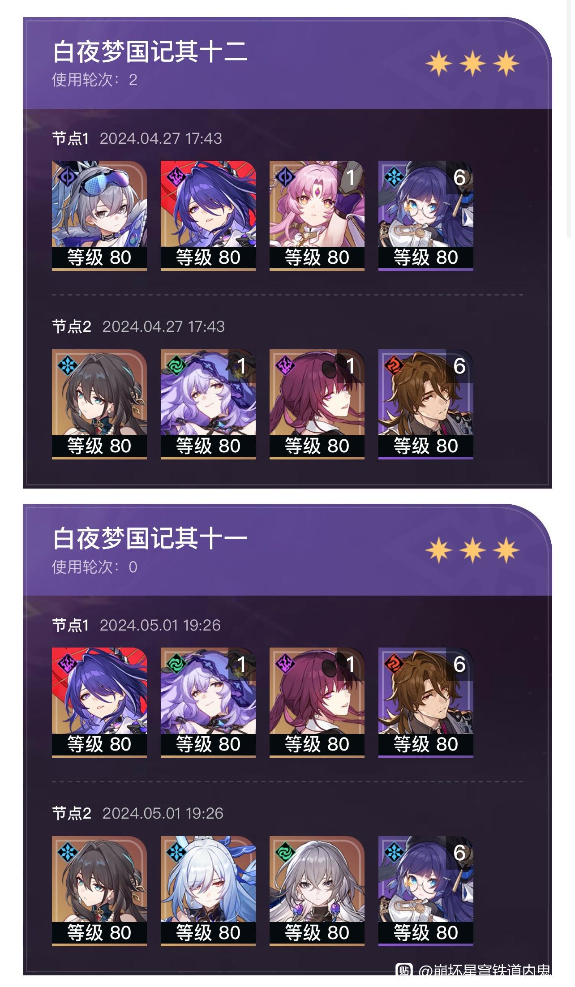This screenshot has height=987, width=575.
Task: Click Tieba watermark logo at bottom
Action: (404, 972)
